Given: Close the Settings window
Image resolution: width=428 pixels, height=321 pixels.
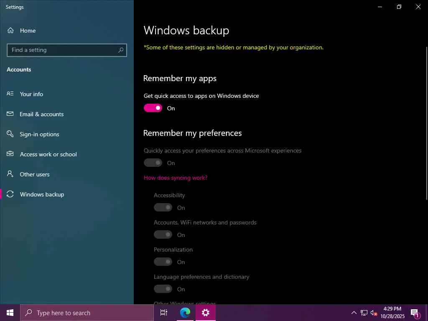Looking at the screenshot, I should tap(418, 7).
